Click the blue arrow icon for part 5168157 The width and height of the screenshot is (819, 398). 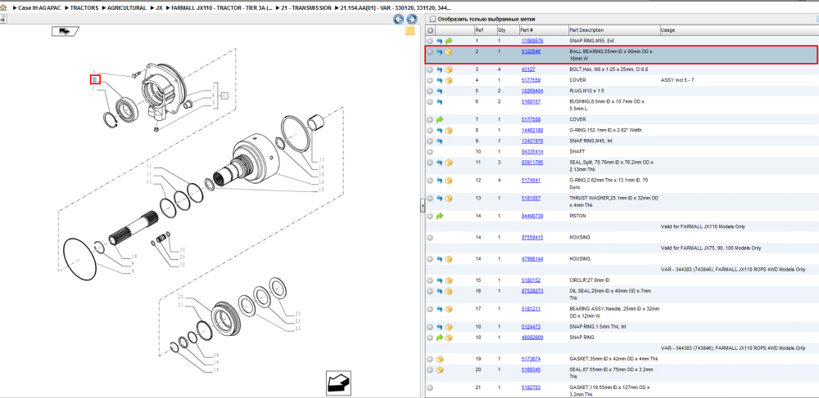tap(440, 102)
